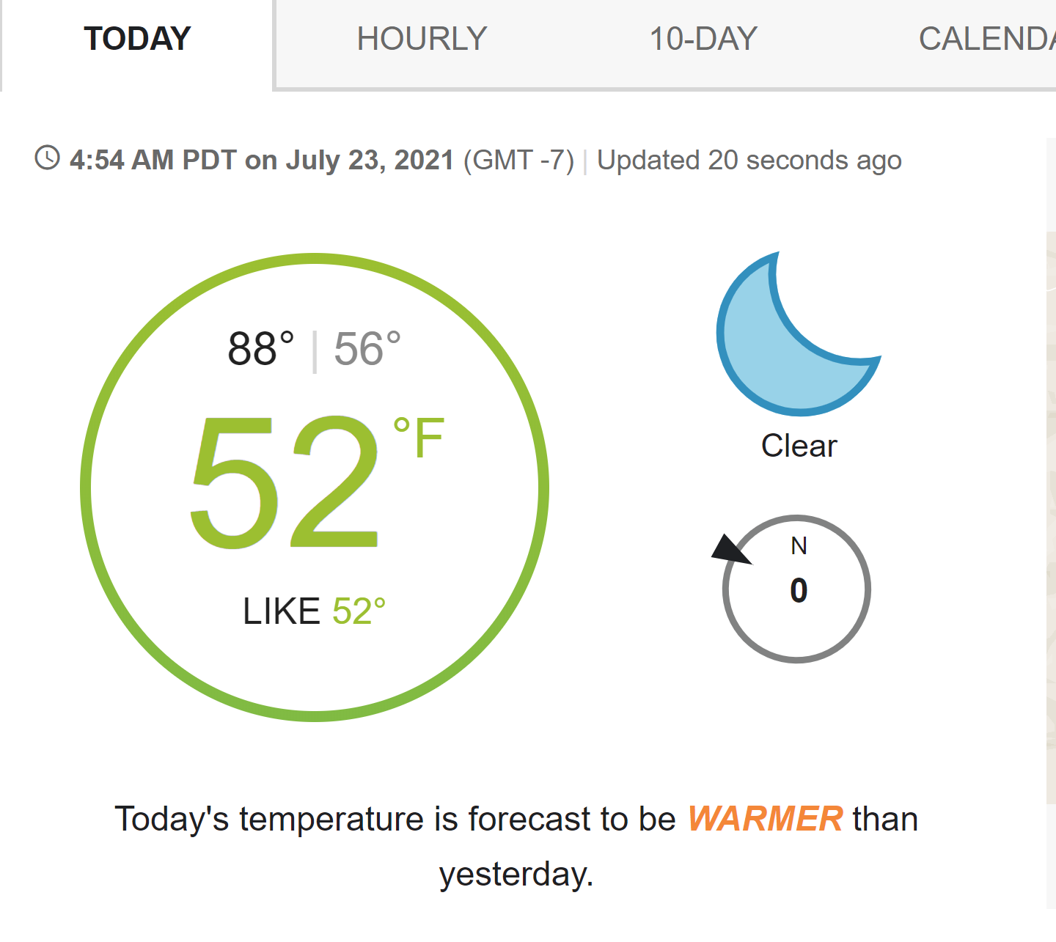
Task: Click the wind speed value 0
Action: [799, 591]
